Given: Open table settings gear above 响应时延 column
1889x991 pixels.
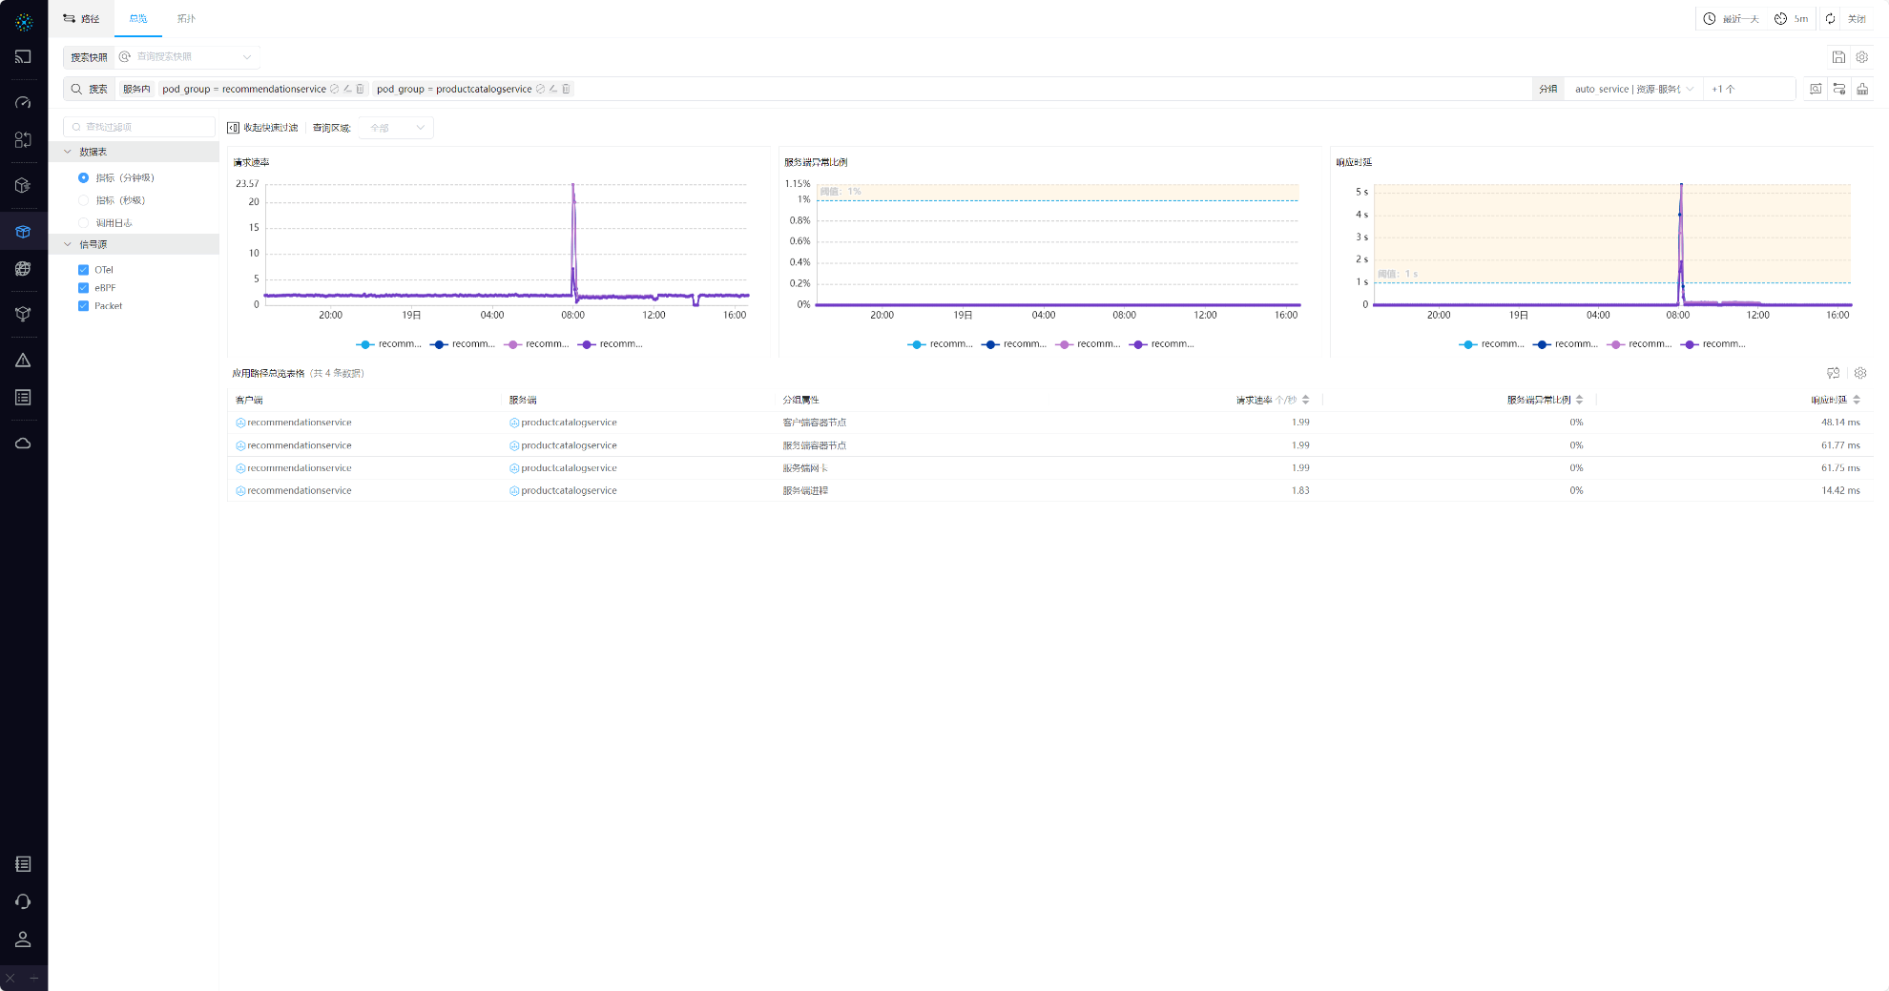Looking at the screenshot, I should (1860, 373).
